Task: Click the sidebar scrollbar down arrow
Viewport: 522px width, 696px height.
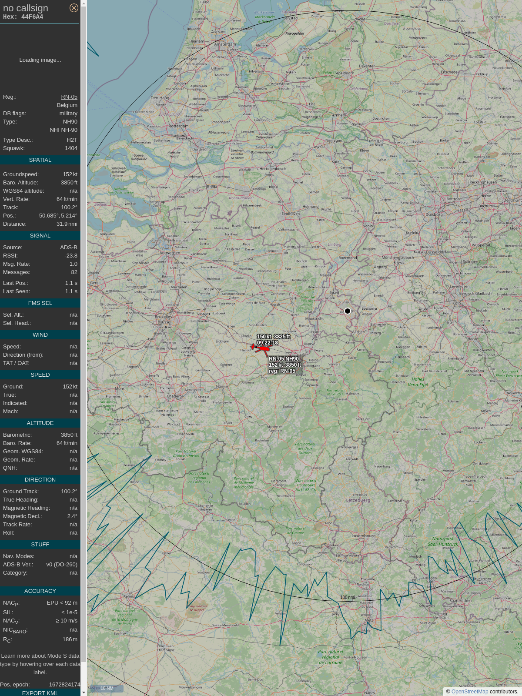Action: click(84, 693)
